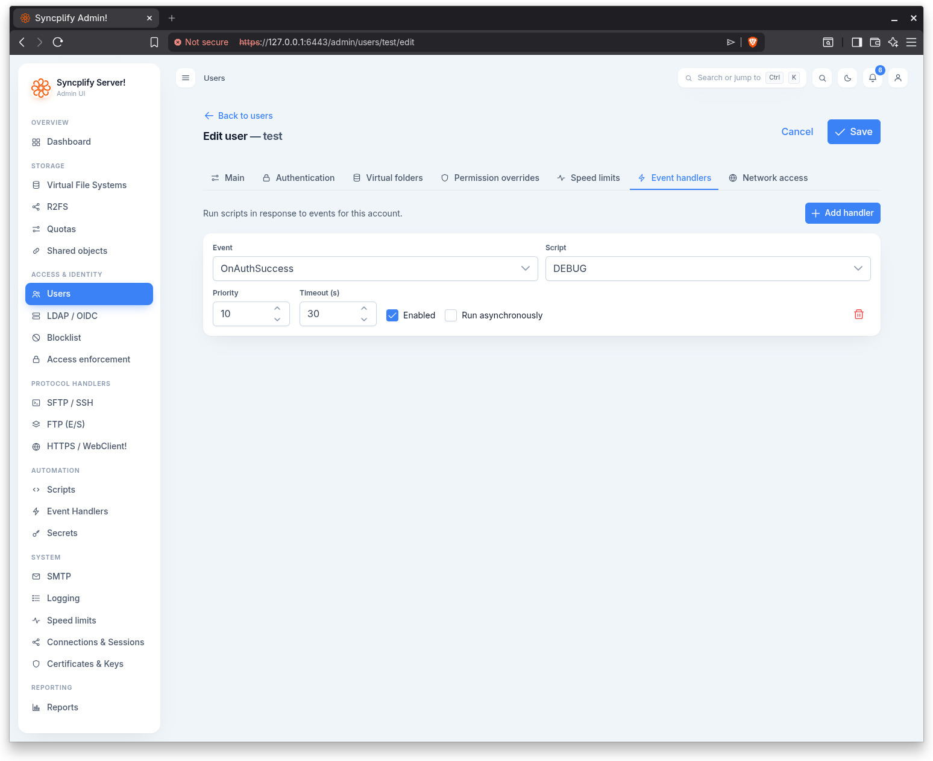Click Cancel to discard changes
This screenshot has width=933, height=761.
[x=797, y=131]
